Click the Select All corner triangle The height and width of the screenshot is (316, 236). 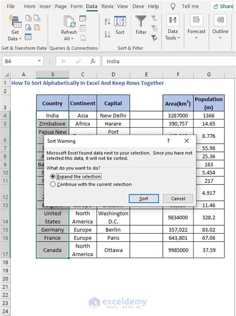6,75
